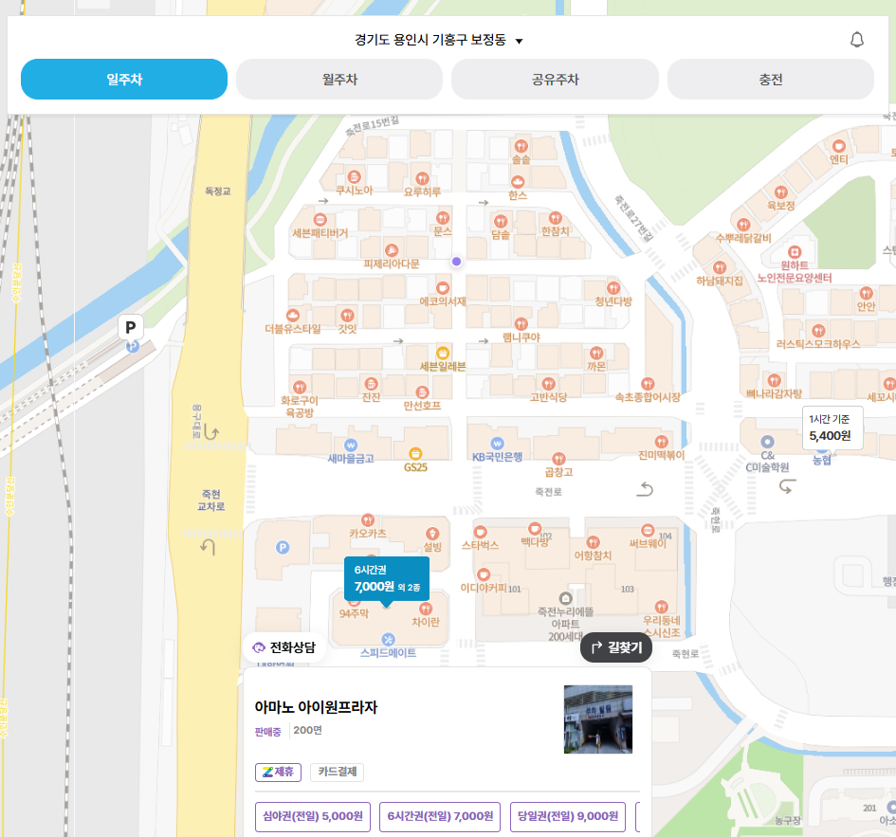Click the 피제리아다문 restaurant icon
The width and height of the screenshot is (896, 837).
click(x=392, y=249)
